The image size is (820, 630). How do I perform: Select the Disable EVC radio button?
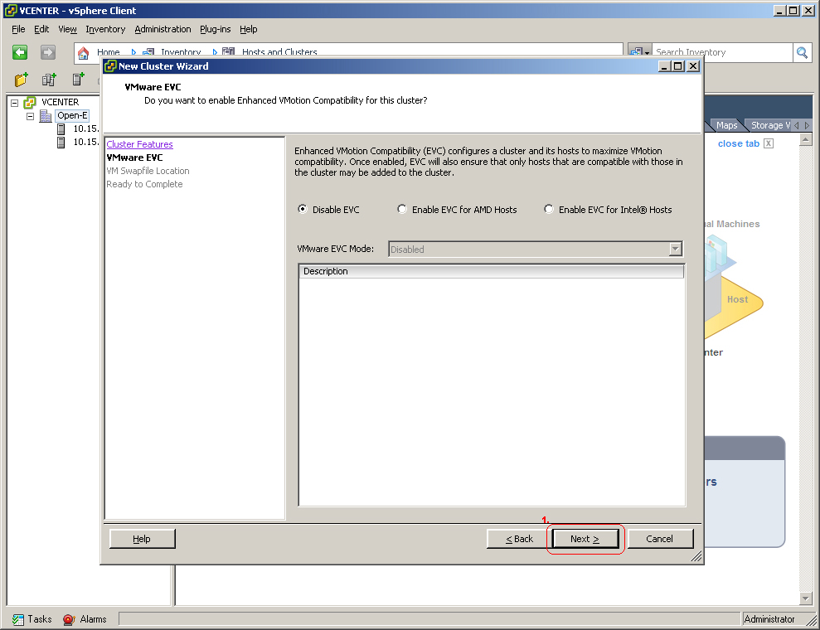click(303, 209)
